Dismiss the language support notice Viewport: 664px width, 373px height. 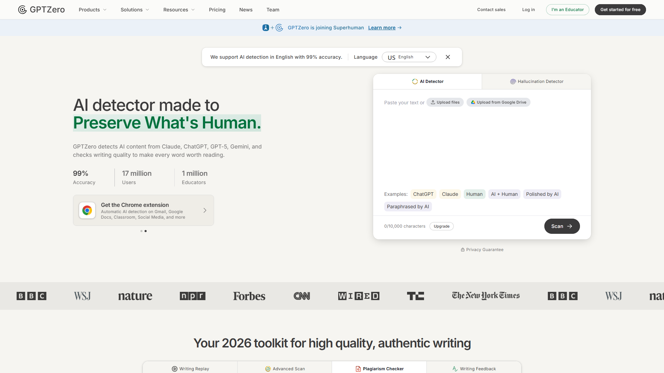[x=448, y=57]
